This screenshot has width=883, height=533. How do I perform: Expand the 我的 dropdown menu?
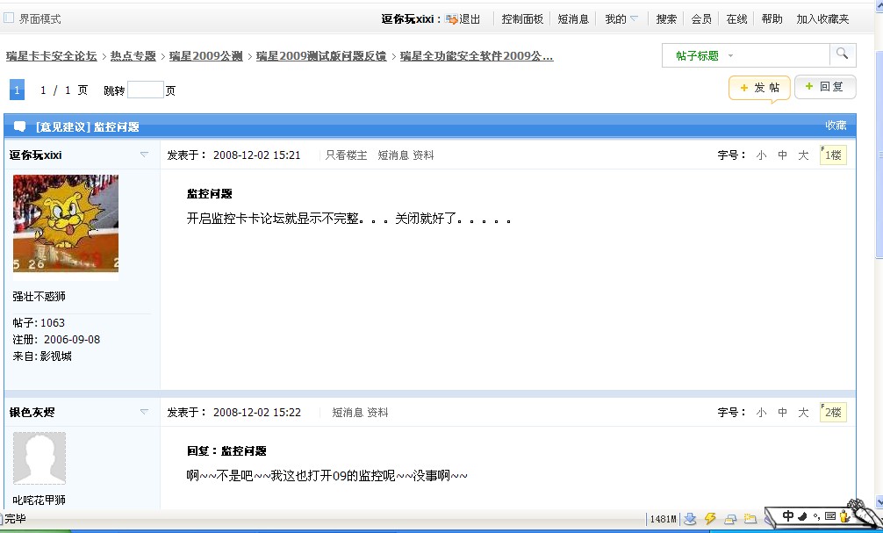pos(621,19)
